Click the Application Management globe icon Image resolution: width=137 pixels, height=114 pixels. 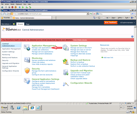[27, 47]
